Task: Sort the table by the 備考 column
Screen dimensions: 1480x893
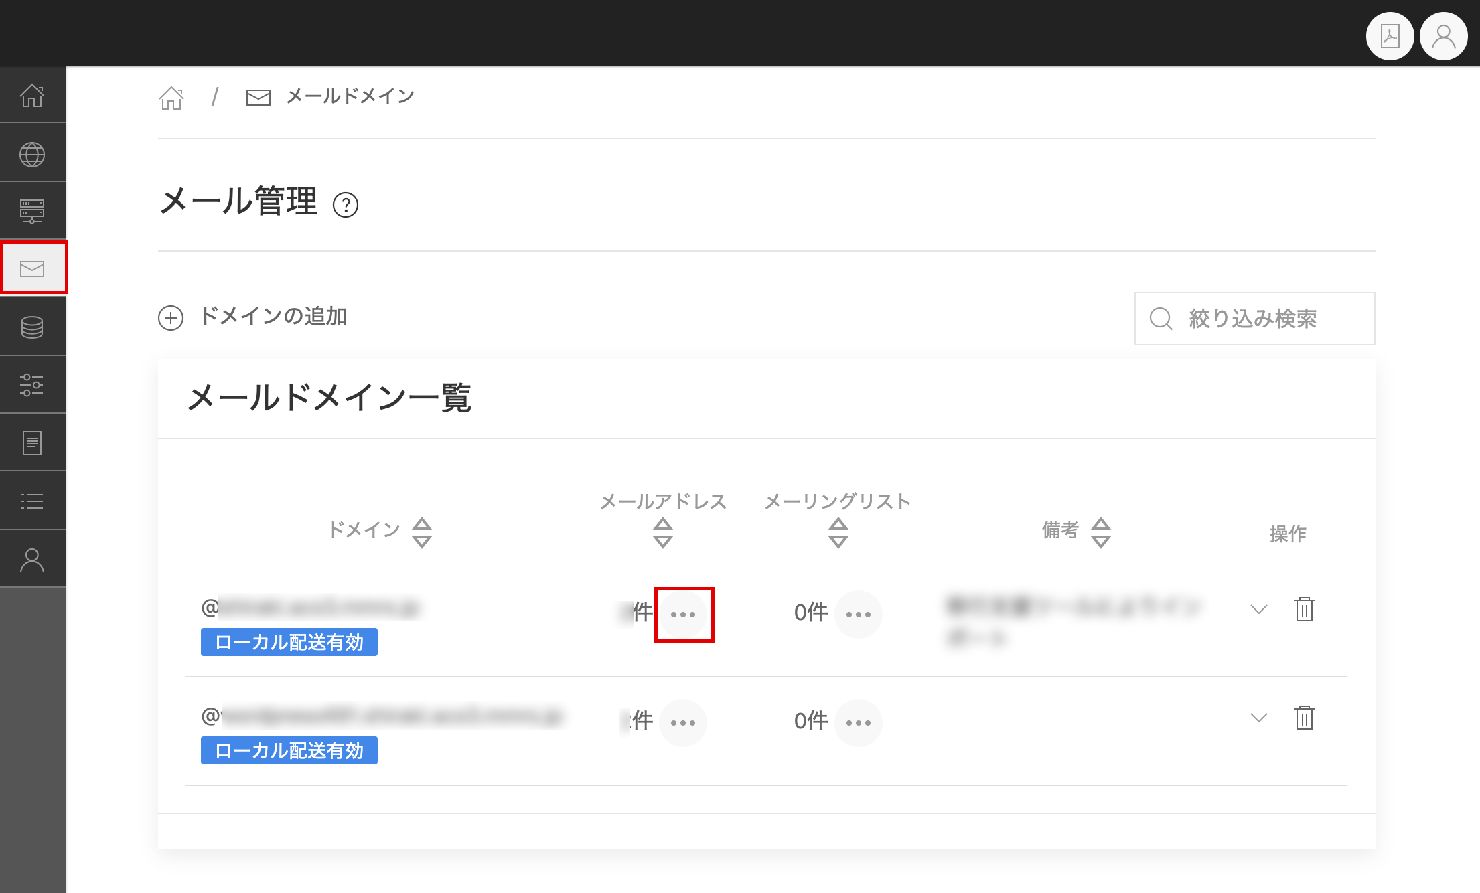Action: click(x=1101, y=533)
